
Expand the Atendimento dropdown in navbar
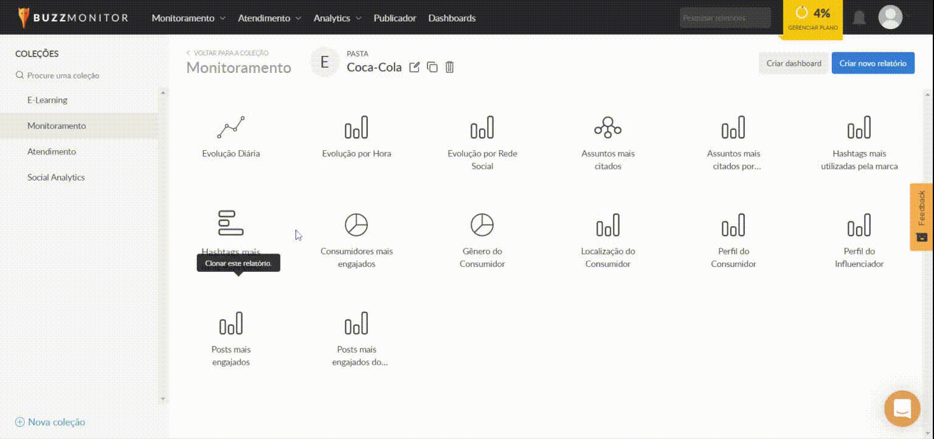269,18
